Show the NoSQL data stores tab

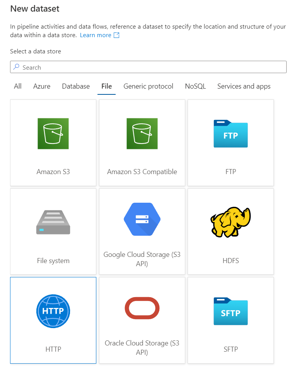[195, 86]
